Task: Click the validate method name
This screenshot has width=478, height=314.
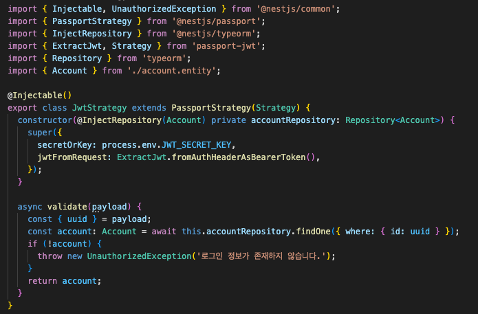Action: 67,207
